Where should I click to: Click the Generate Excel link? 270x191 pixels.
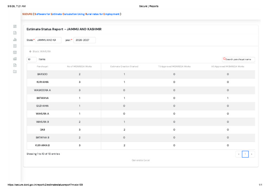tap(141, 160)
